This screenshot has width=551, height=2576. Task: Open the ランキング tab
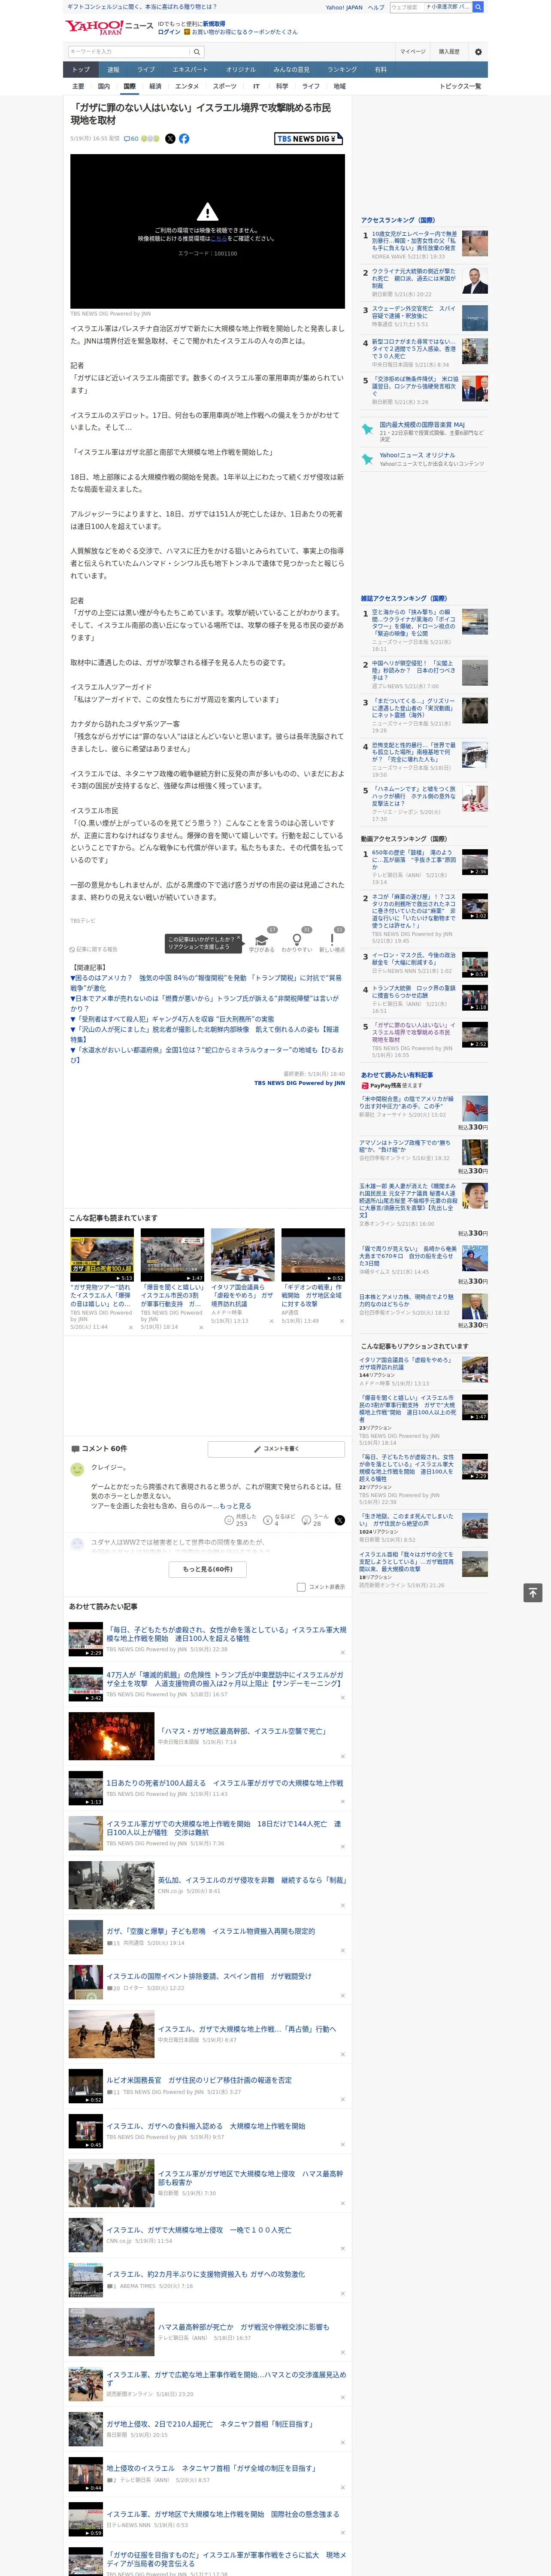pyautogui.click(x=342, y=69)
